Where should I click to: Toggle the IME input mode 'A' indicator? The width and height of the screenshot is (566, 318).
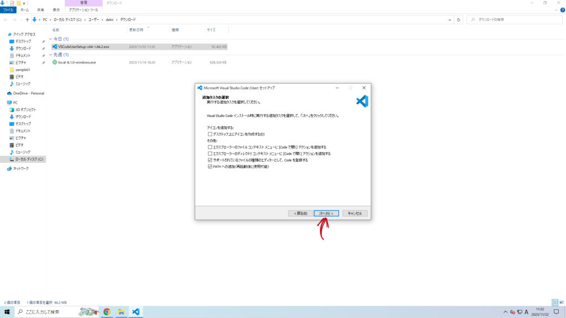526,312
